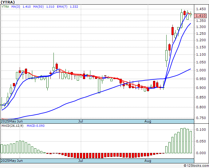
Task: Click the MA(50) legend label
Action: 38,7
